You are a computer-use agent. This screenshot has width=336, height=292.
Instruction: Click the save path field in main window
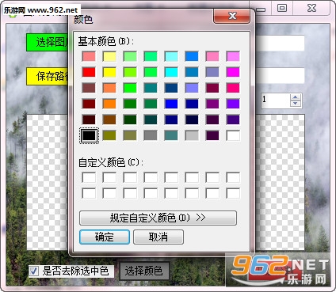[280, 75]
